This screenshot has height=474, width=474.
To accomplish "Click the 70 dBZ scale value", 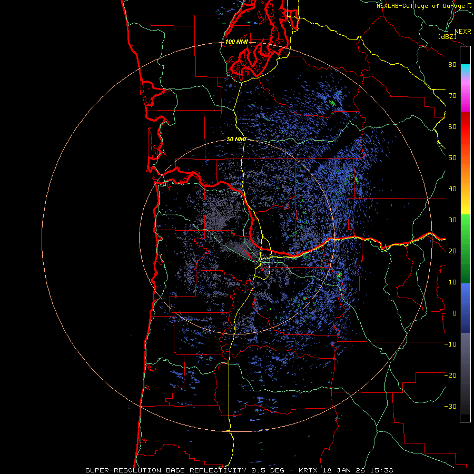I will pyautogui.click(x=452, y=95).
